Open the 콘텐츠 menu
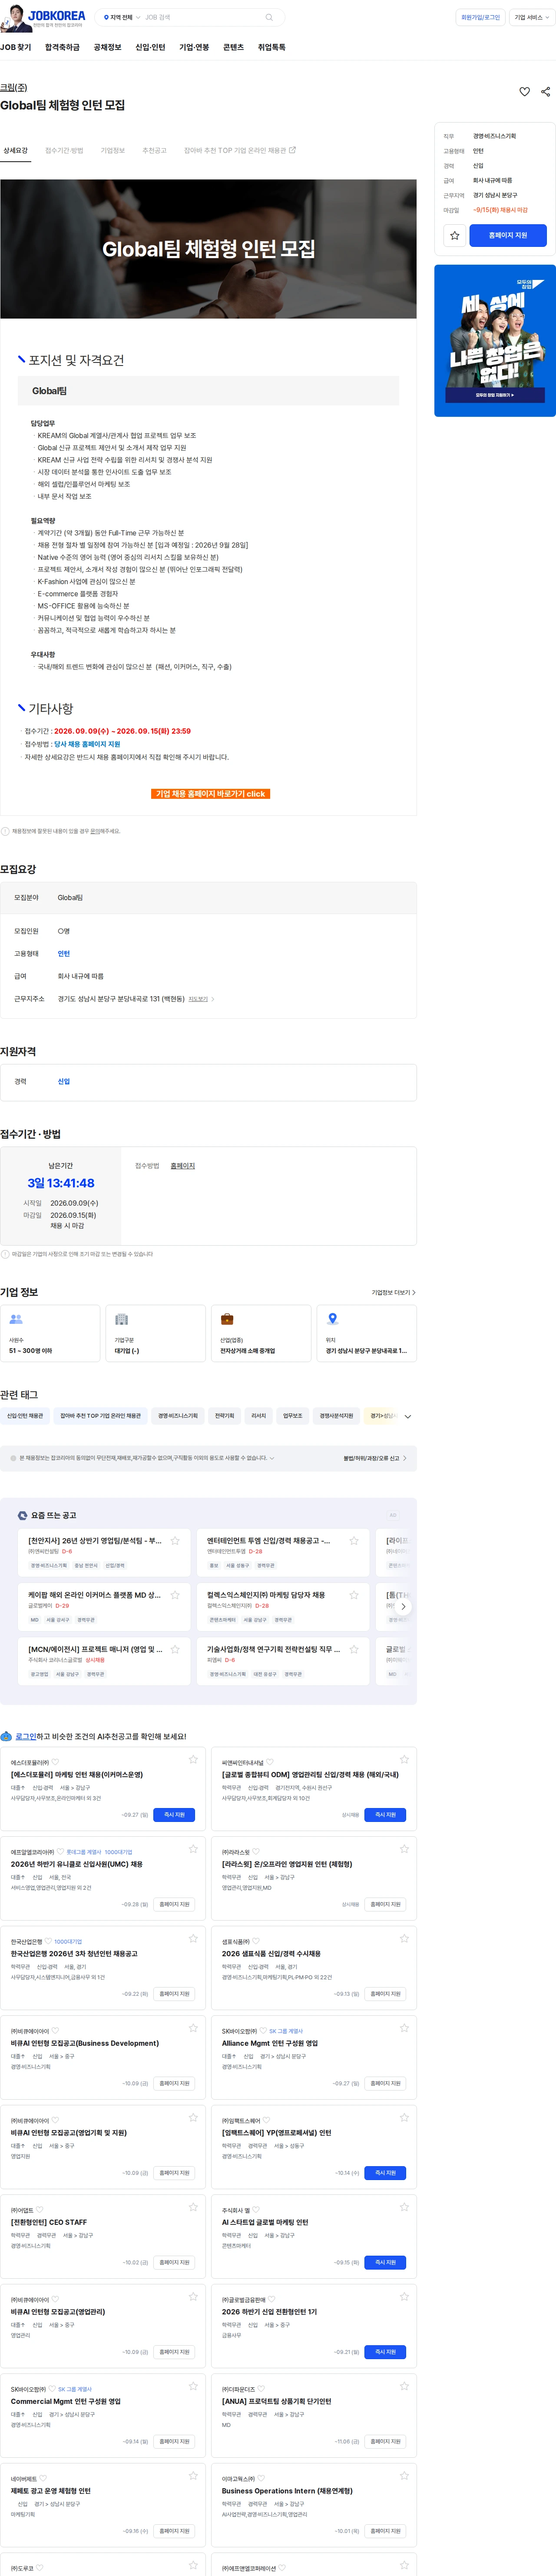The height and width of the screenshot is (2576, 556). coord(233,47)
